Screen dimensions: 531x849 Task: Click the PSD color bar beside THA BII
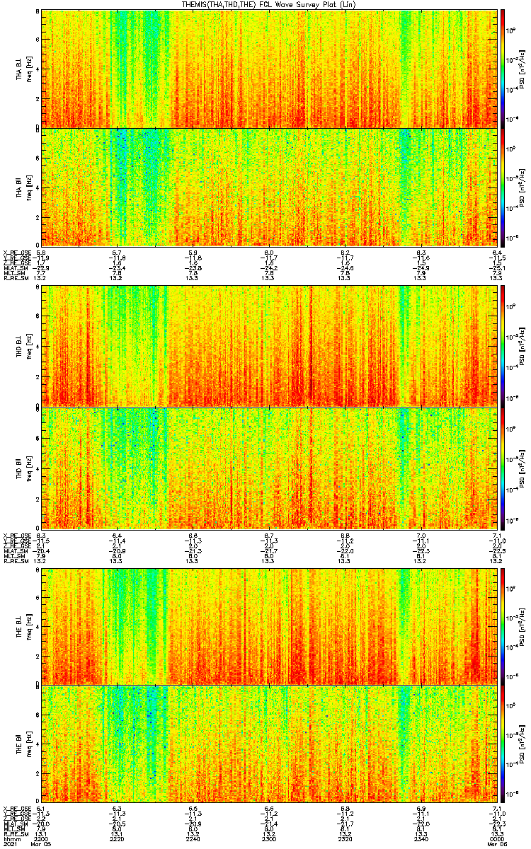(x=503, y=187)
